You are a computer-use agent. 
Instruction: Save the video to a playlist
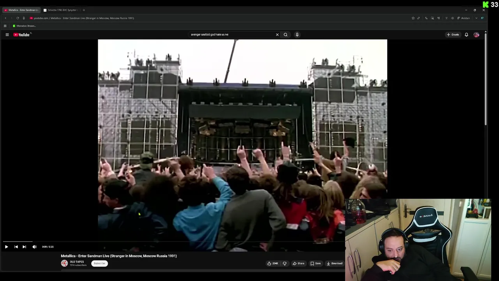tap(316, 263)
